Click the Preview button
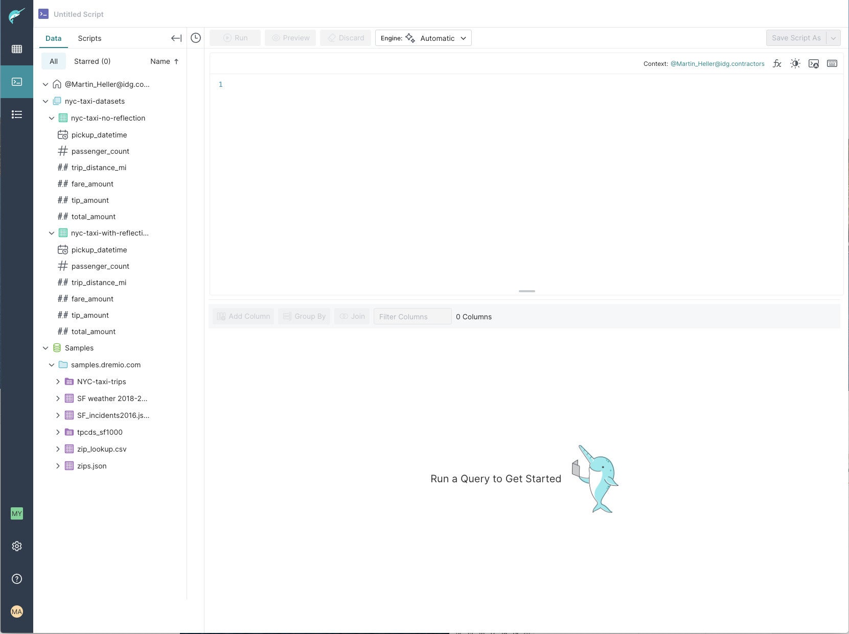 click(x=290, y=38)
